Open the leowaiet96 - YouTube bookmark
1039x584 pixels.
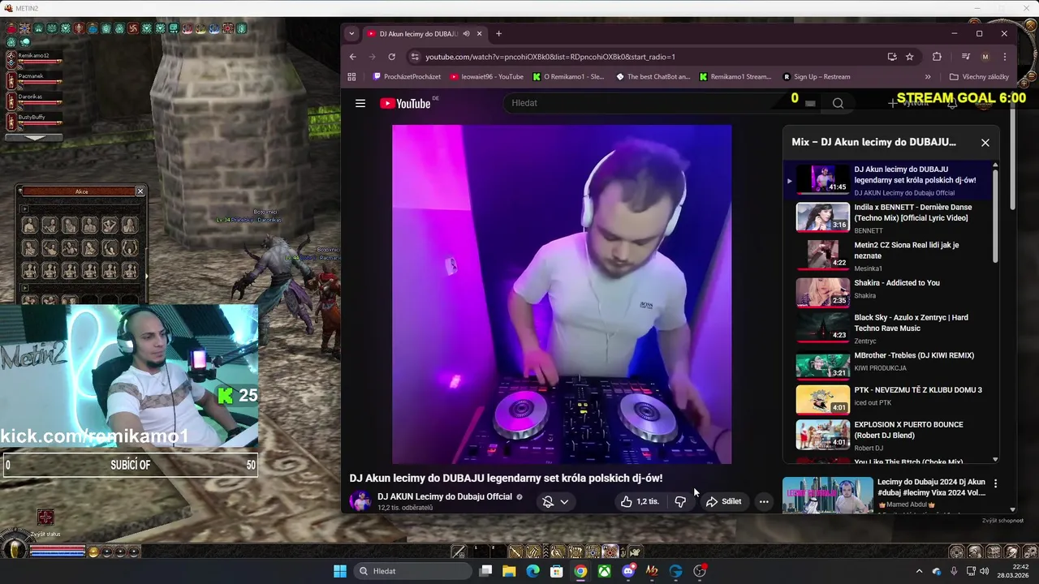click(x=486, y=77)
